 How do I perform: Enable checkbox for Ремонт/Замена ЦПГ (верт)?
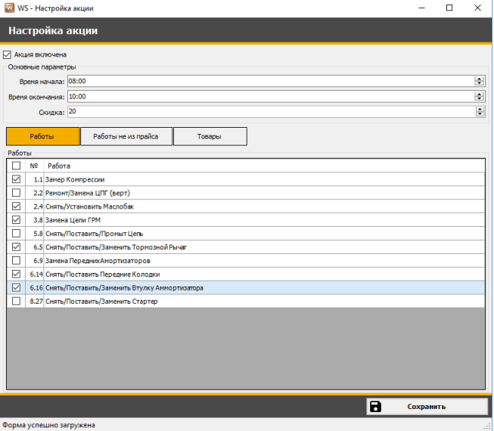[x=17, y=193]
